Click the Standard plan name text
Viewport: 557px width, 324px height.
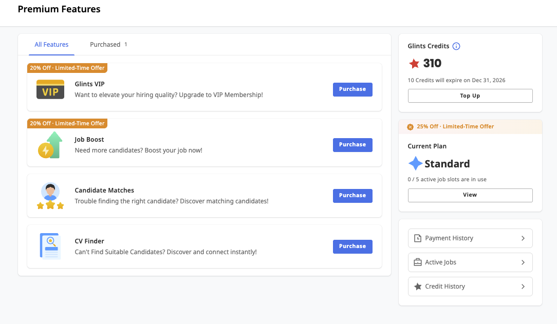447,164
